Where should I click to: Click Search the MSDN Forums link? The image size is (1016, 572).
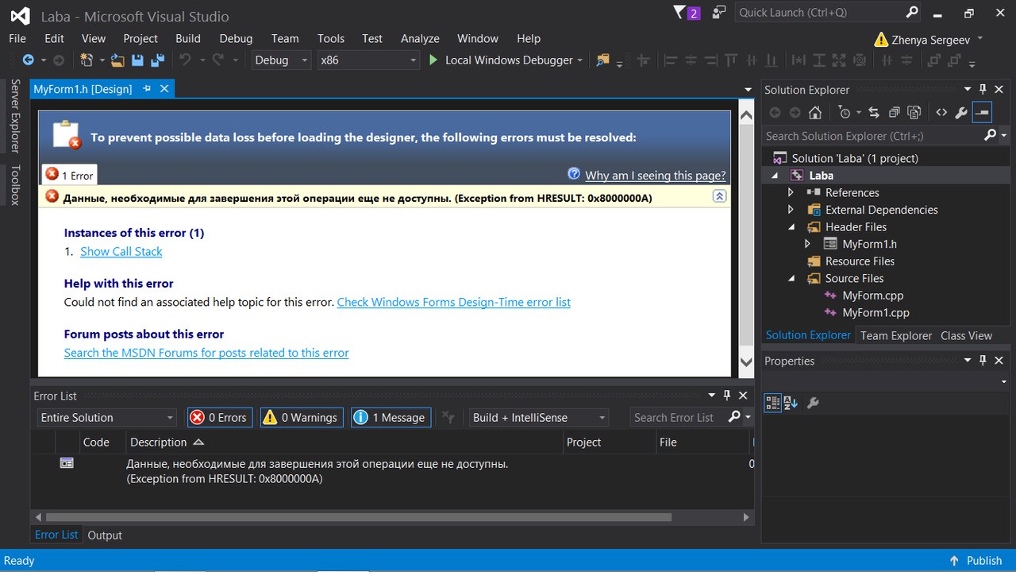[x=206, y=353]
